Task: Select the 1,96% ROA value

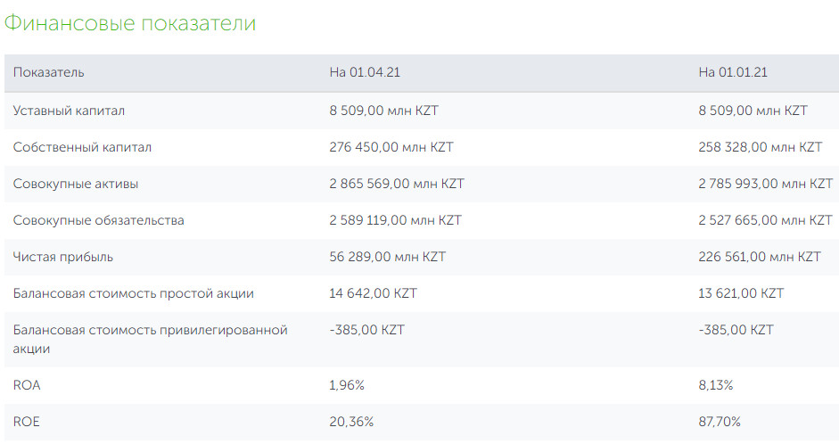Action: pyautogui.click(x=347, y=385)
